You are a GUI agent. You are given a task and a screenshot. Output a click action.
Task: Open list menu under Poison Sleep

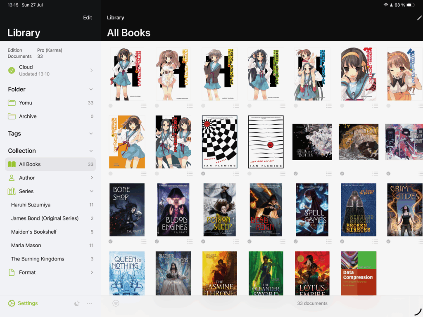(x=236, y=241)
